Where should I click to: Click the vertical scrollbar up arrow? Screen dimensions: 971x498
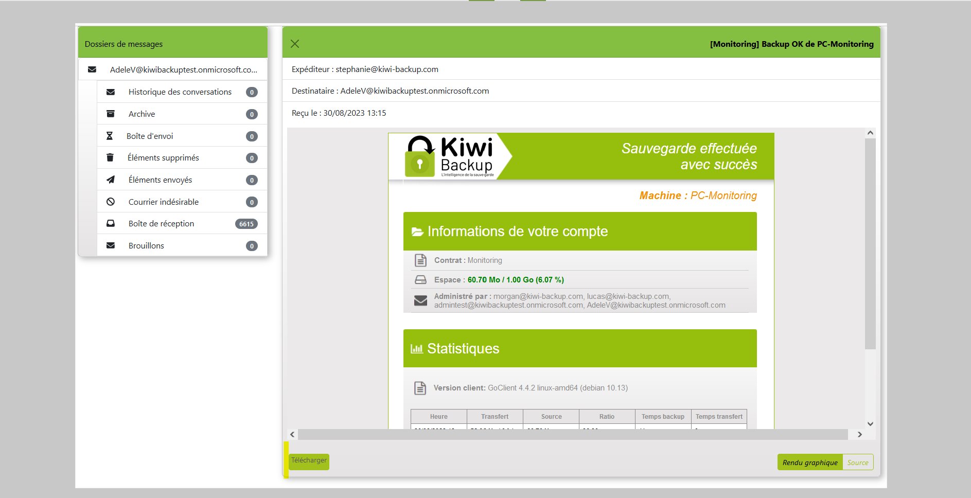click(870, 133)
